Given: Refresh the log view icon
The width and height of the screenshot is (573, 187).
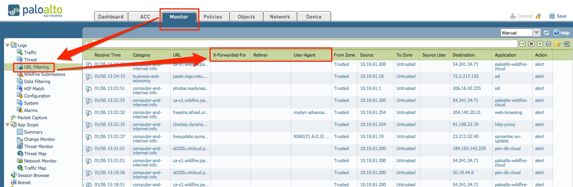Looking at the screenshot, I should (546, 33).
